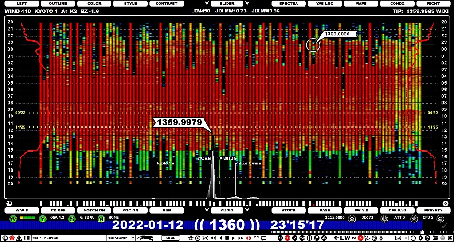This screenshot has width=454, height=242.
Task: Click the envelope mail icon
Action: click(399, 238)
